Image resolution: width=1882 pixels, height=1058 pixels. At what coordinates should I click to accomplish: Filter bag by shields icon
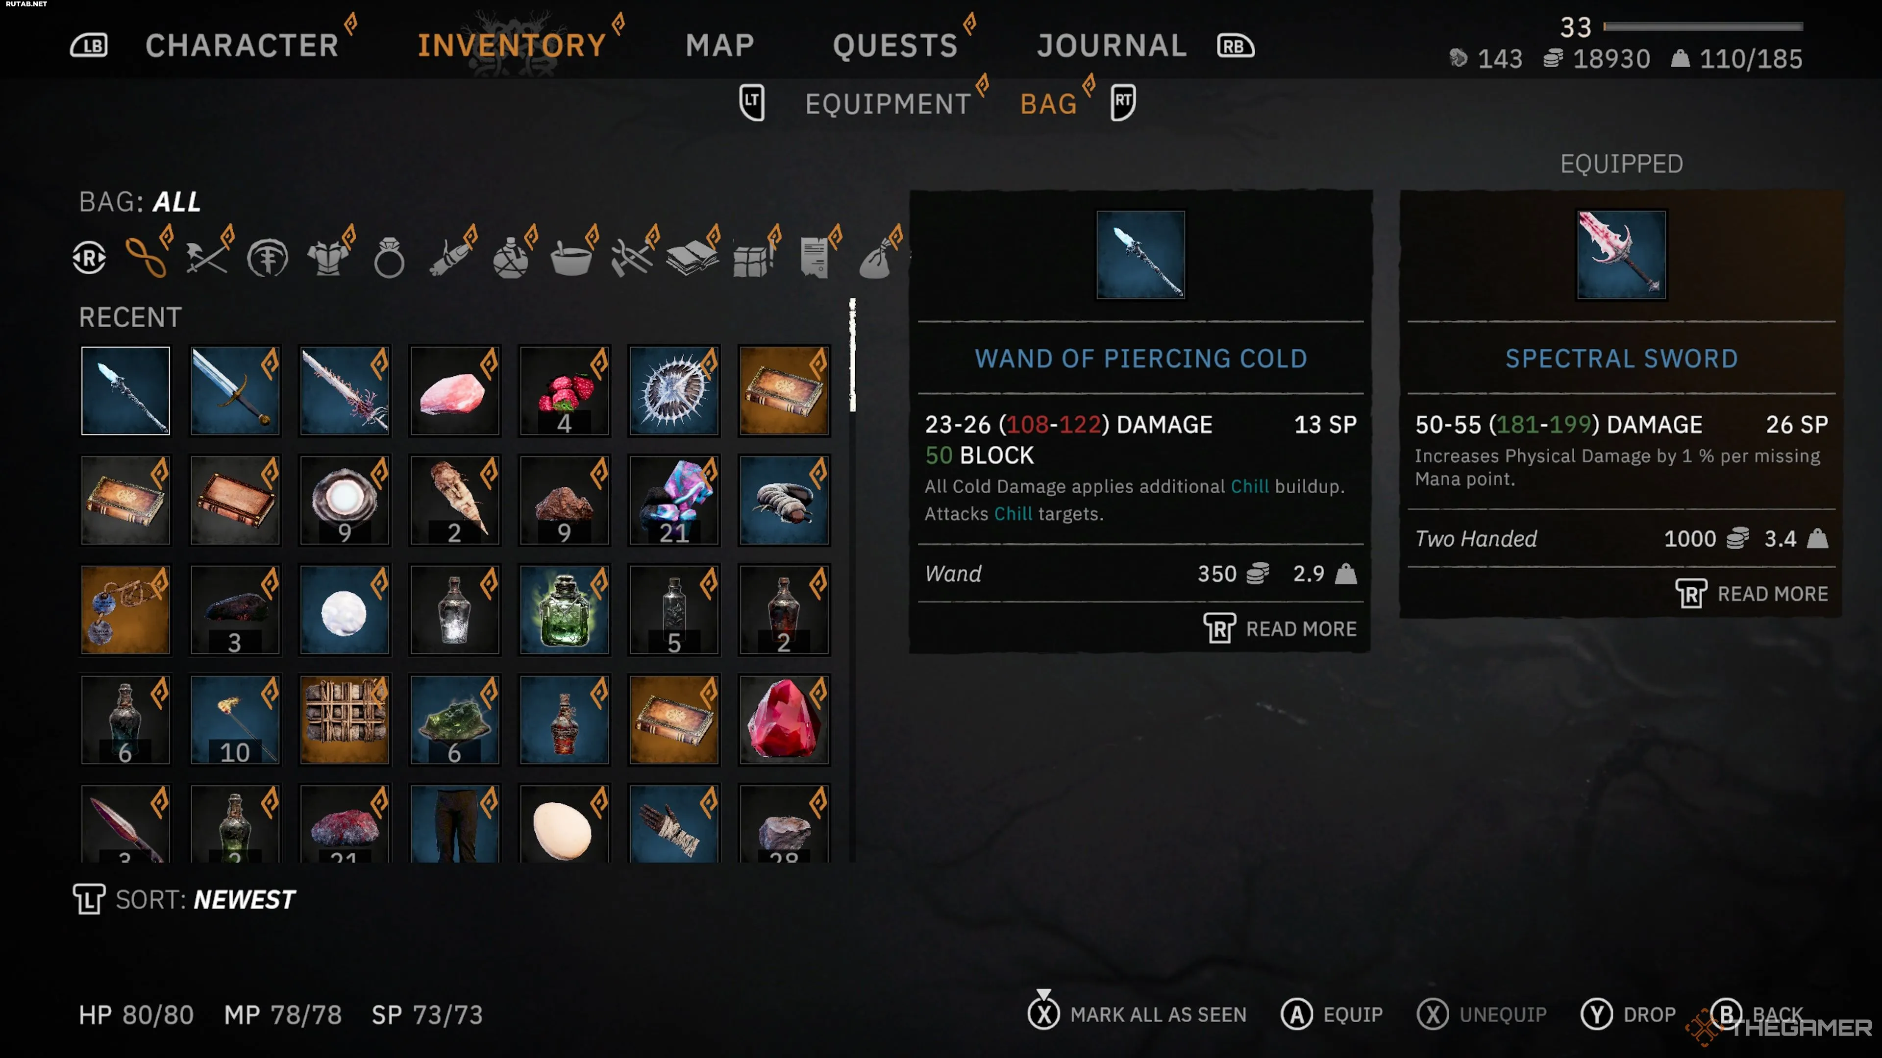point(268,257)
